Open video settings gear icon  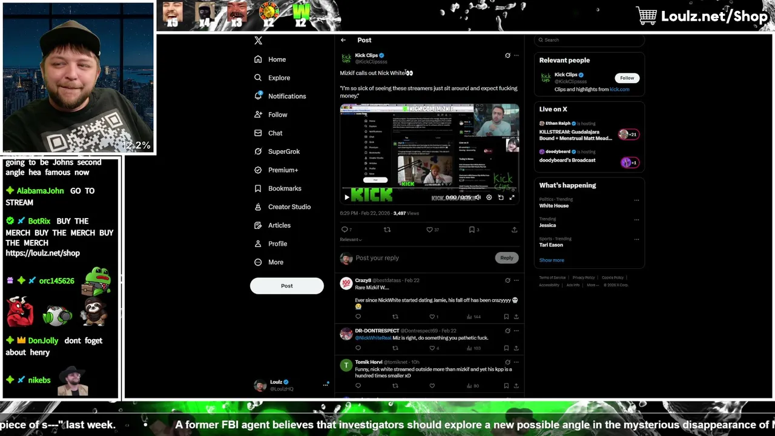pos(489,197)
